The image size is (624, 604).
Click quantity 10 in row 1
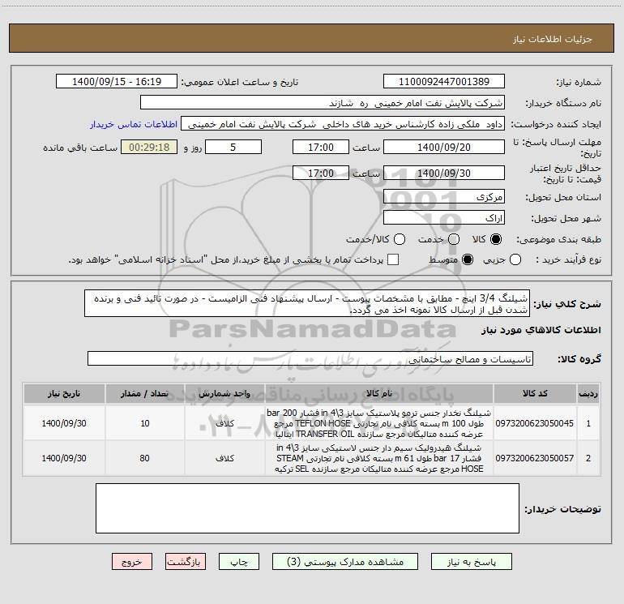(145, 423)
